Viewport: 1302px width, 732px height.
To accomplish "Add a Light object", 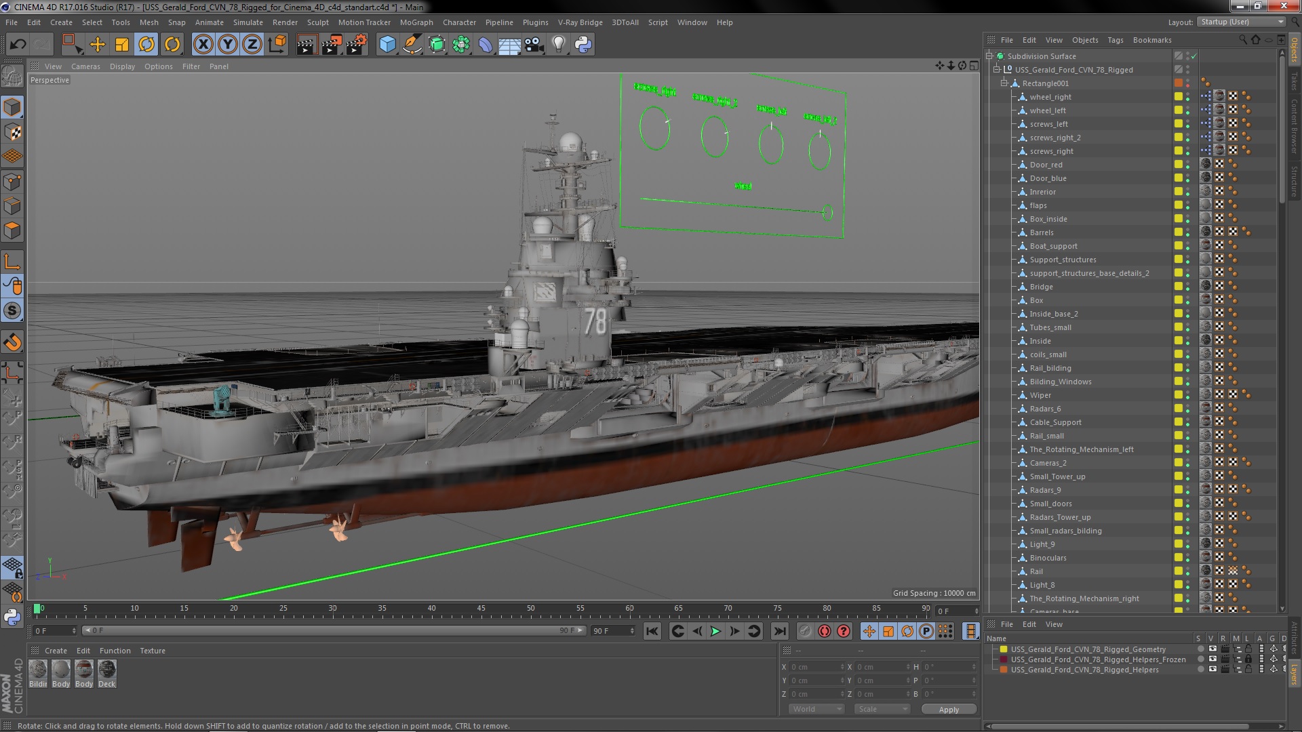I will point(559,45).
